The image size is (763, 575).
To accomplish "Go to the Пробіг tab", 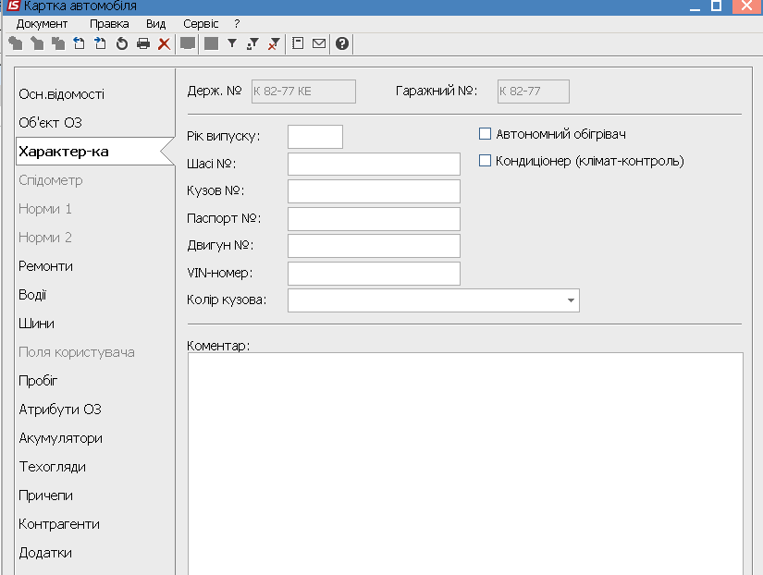I will [95, 381].
